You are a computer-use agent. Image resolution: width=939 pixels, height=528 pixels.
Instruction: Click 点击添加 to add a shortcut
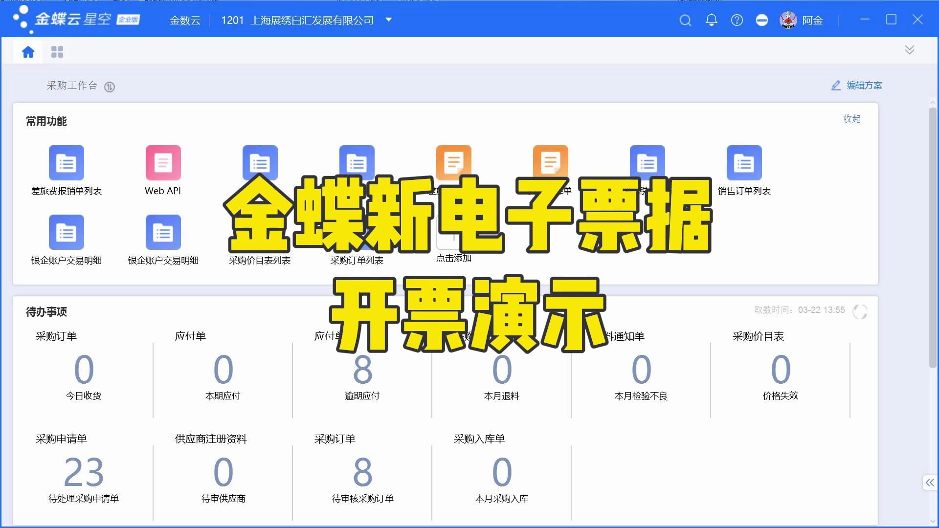[454, 258]
